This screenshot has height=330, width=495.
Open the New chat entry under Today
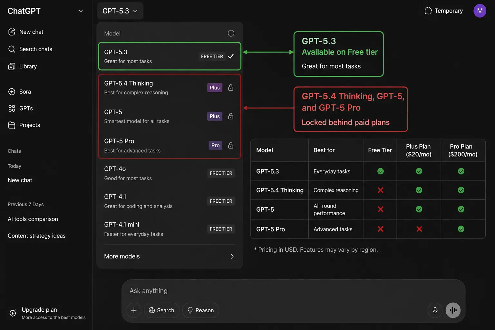point(20,180)
